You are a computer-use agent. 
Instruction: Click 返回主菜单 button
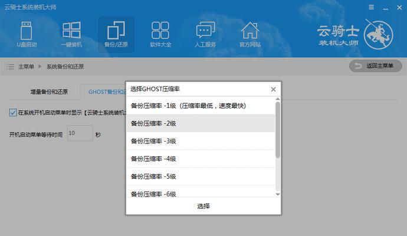375,66
